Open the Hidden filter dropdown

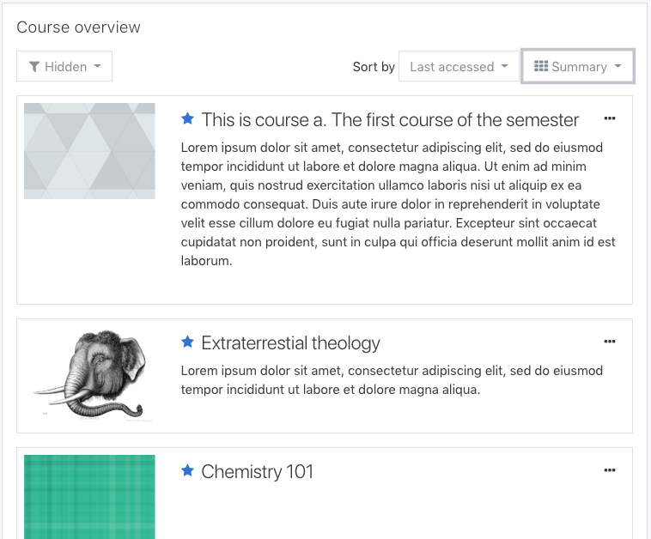point(64,66)
